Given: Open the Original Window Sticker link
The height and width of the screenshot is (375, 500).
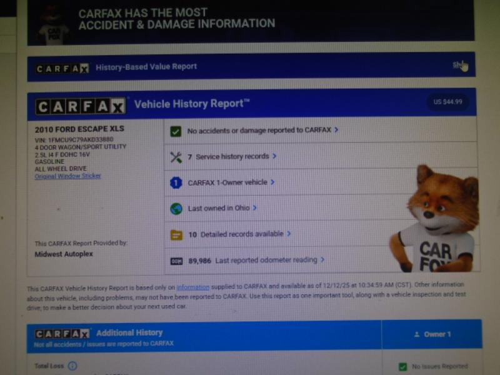Looking at the screenshot, I should point(67,176).
